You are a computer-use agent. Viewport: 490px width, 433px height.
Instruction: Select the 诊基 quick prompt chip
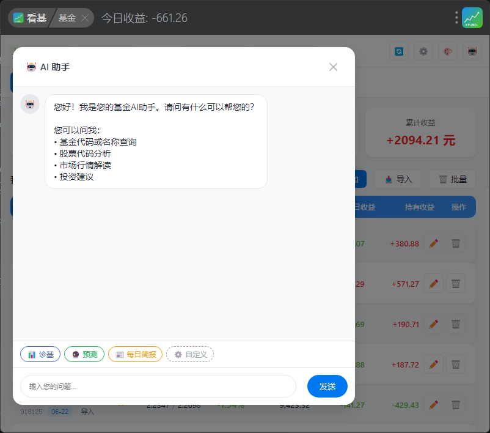point(40,354)
